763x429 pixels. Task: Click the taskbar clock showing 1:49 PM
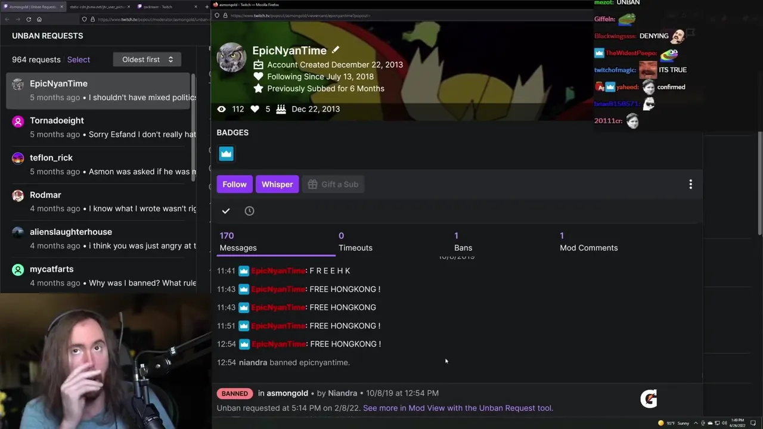[x=737, y=423]
